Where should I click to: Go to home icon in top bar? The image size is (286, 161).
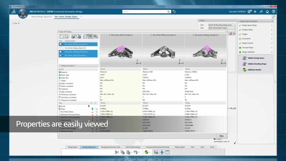coord(268,12)
